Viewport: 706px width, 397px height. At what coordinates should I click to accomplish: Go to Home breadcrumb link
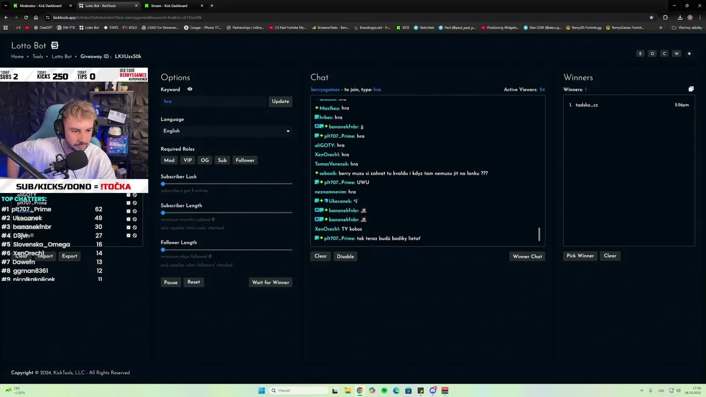(x=17, y=57)
